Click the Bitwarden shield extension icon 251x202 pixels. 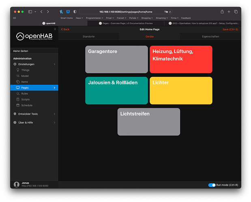pyautogui.click(x=68, y=12)
